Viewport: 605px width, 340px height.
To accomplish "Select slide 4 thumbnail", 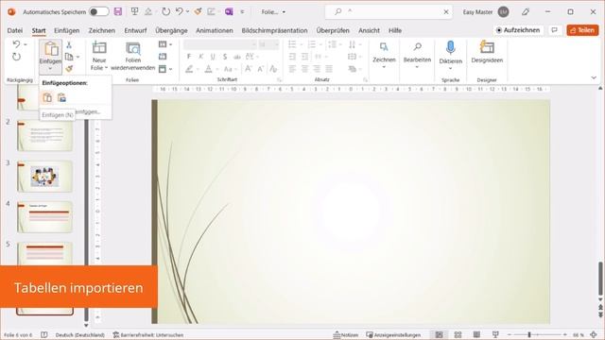I will tap(44, 217).
